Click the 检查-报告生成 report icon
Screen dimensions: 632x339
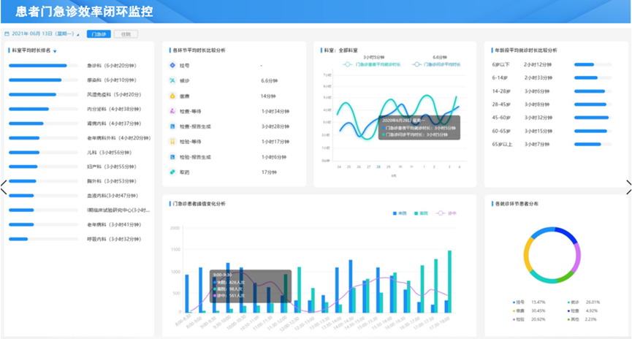pos(171,126)
